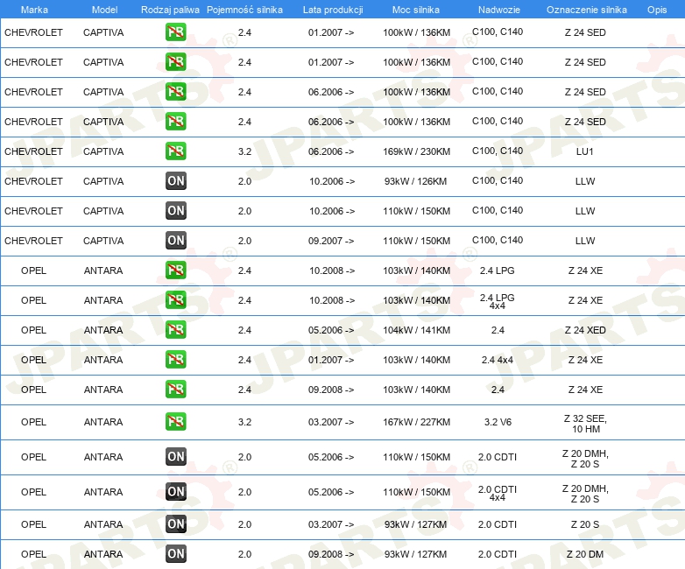
Task: Click ON icon in Antara 2.0 CDTI 4x4 row
Action: (175, 492)
